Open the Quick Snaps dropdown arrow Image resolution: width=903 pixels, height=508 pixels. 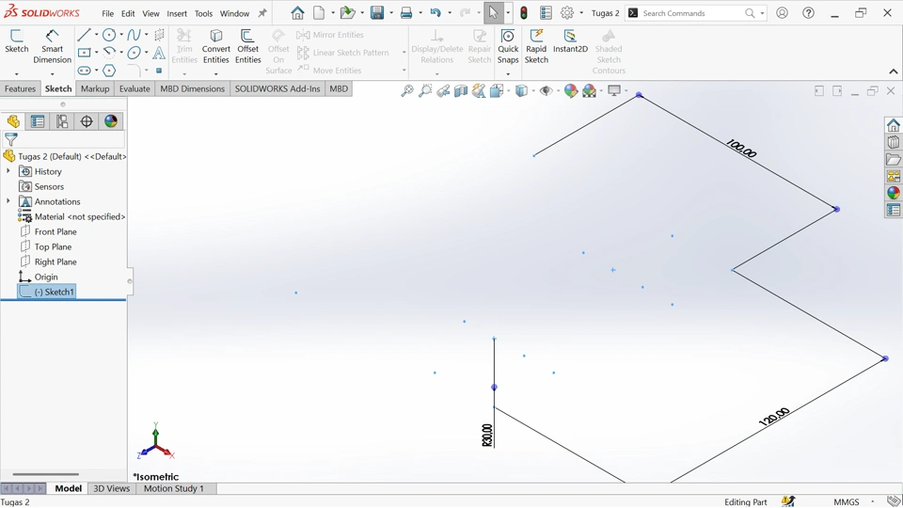click(508, 73)
